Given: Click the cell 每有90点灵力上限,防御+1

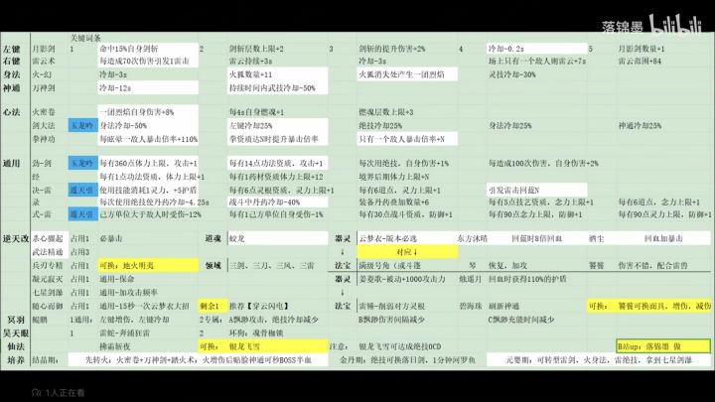Looking at the screenshot, I should (664, 214).
